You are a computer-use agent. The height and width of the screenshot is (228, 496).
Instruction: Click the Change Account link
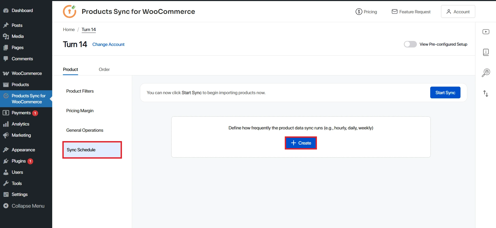click(x=108, y=44)
